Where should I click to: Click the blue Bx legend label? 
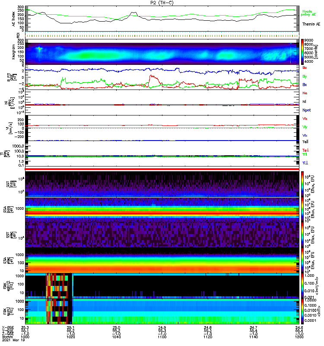(305, 85)
